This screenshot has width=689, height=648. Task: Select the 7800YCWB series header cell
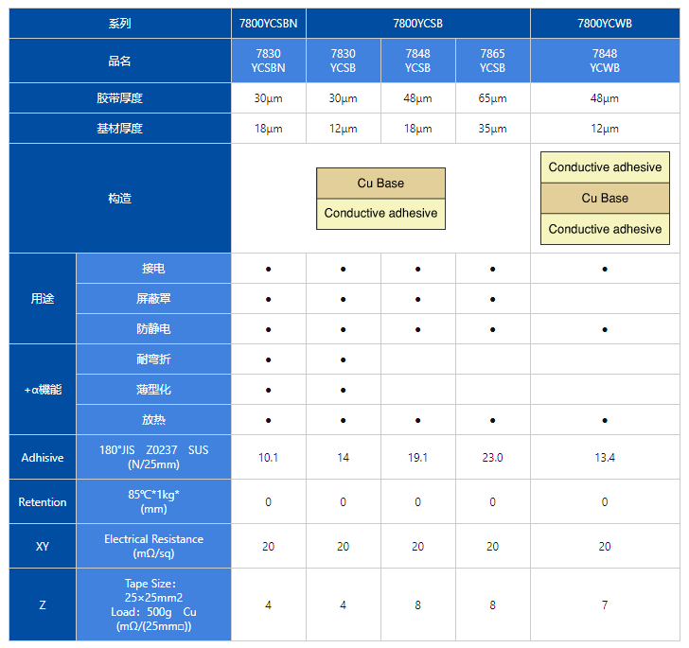[605, 23]
